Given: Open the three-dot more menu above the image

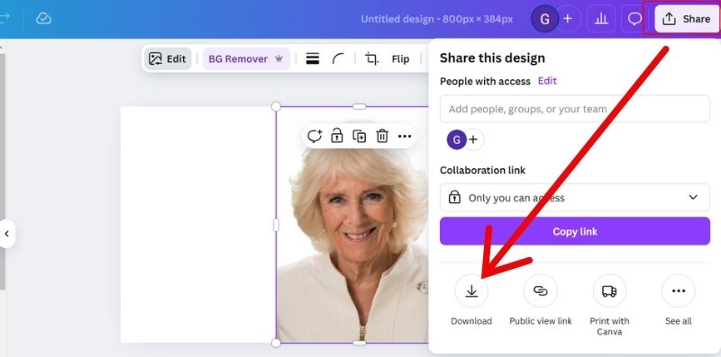Looking at the screenshot, I should click(x=405, y=137).
